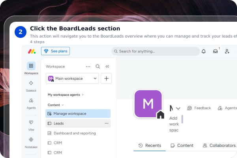Open Notetaker in the left sidebar
The width and height of the screenshot is (237, 158).
[31, 143]
